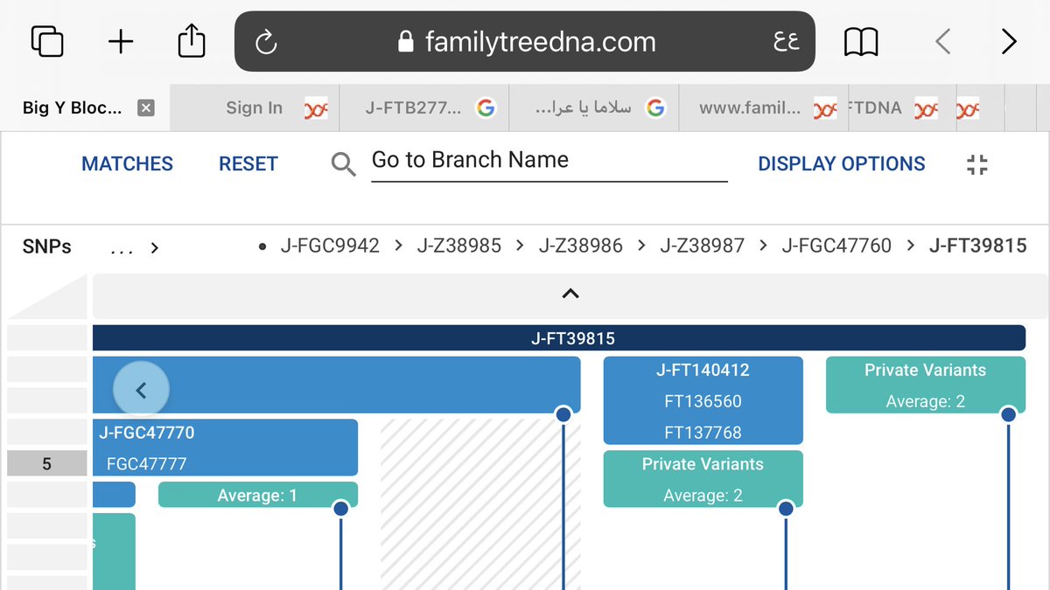
Task: Go back with the Safari back arrow
Action: coord(942,41)
